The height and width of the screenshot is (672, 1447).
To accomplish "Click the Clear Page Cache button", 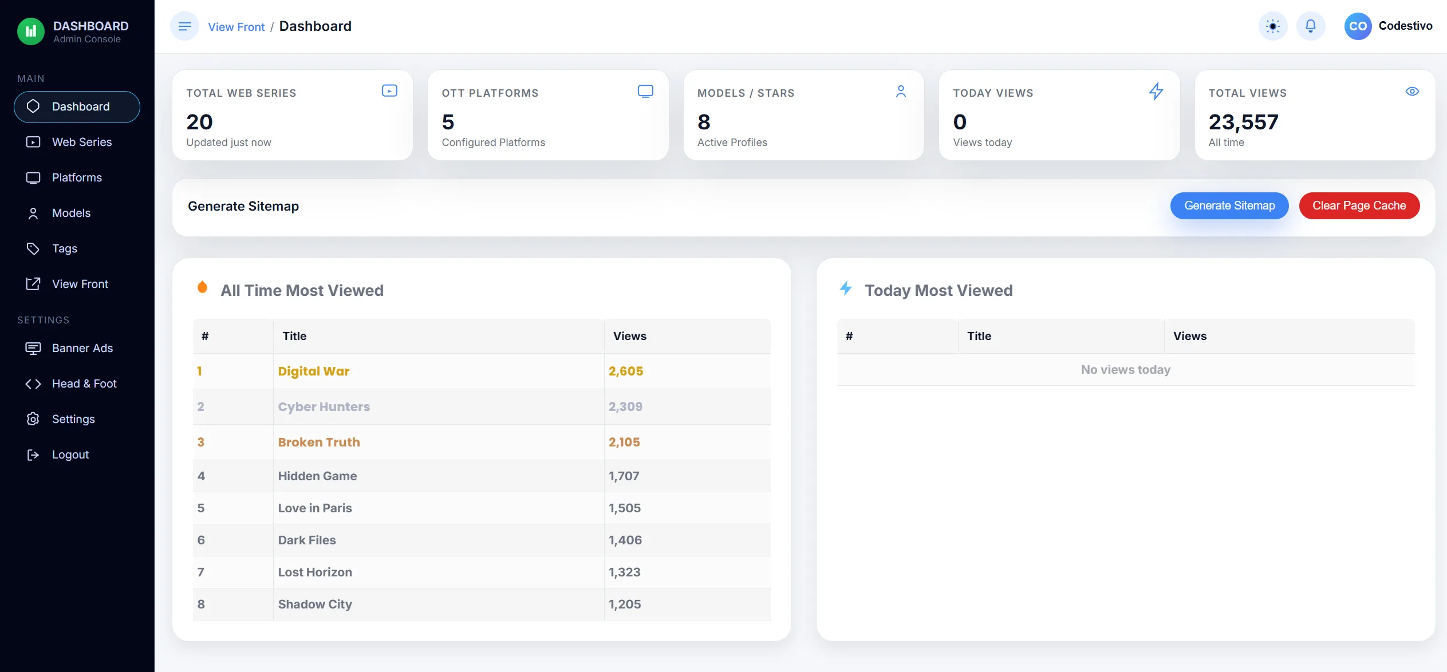I will pyautogui.click(x=1359, y=205).
